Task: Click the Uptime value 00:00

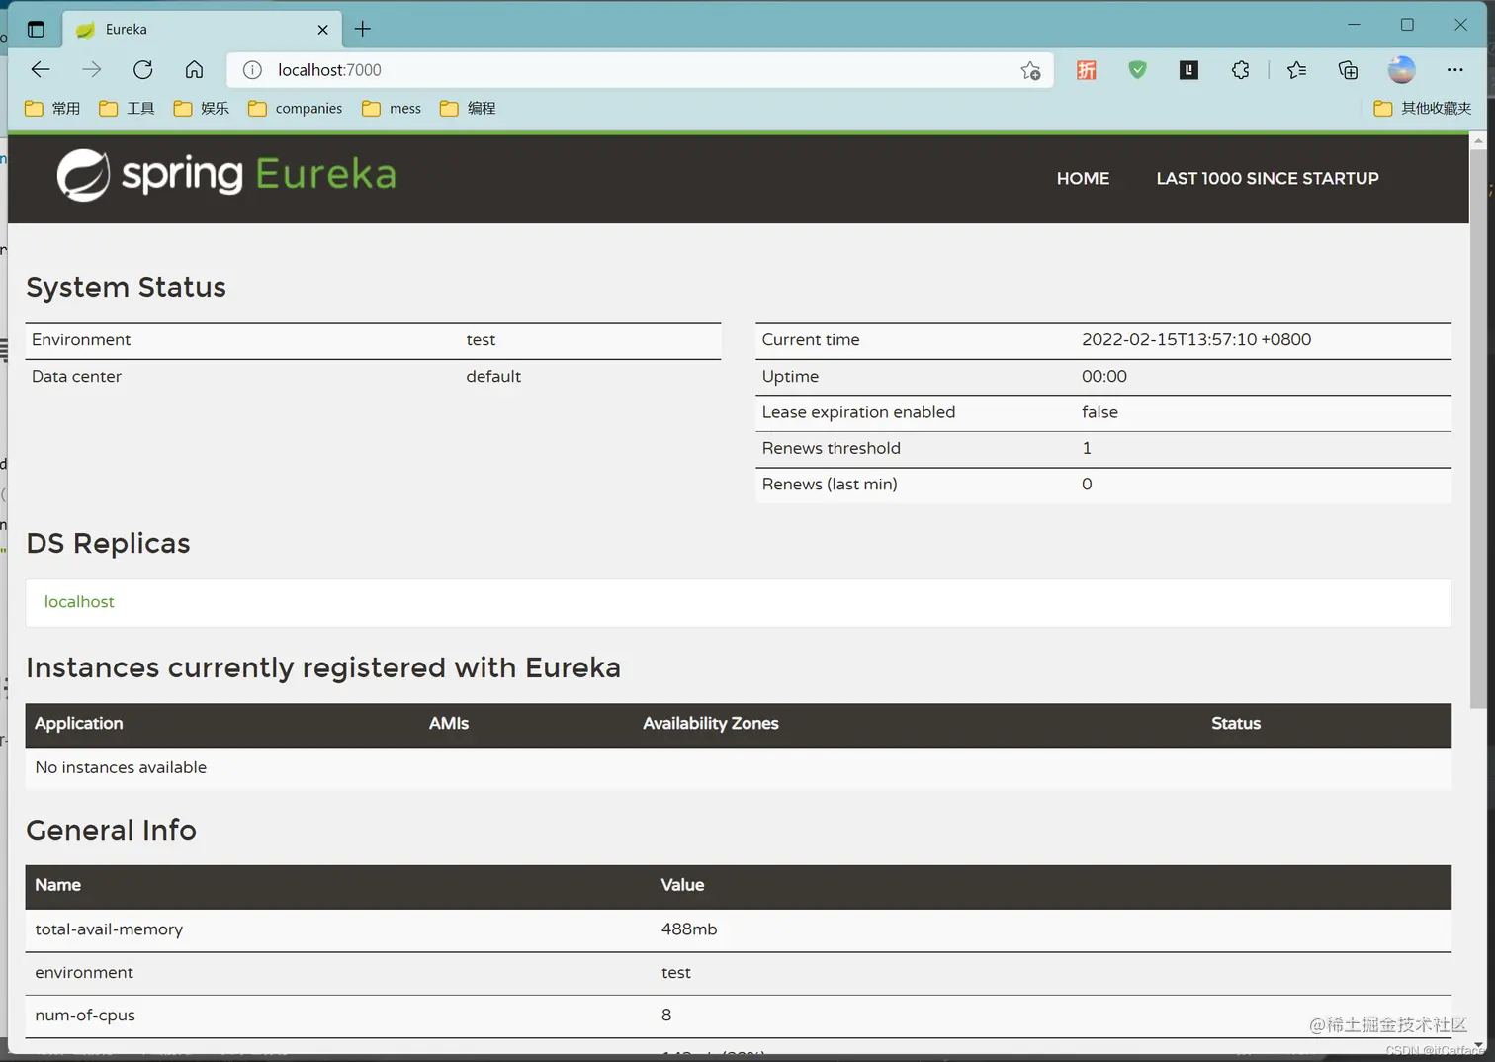Action: click(x=1104, y=376)
